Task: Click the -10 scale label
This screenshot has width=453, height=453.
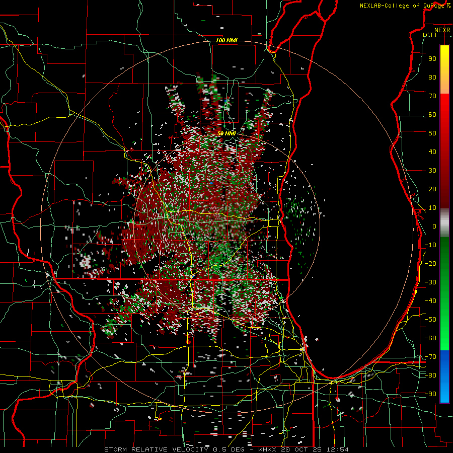Action: [430, 245]
